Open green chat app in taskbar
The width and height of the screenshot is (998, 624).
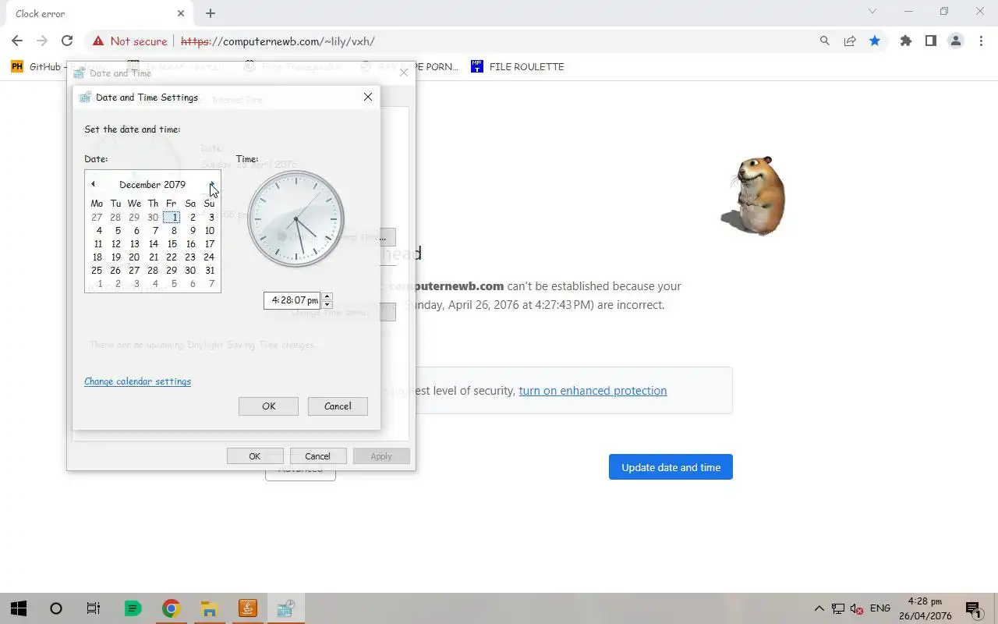click(x=133, y=608)
